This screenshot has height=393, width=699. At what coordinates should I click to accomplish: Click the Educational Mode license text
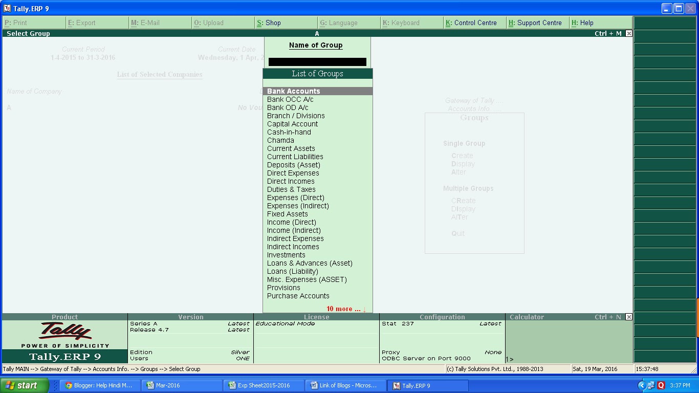point(285,323)
